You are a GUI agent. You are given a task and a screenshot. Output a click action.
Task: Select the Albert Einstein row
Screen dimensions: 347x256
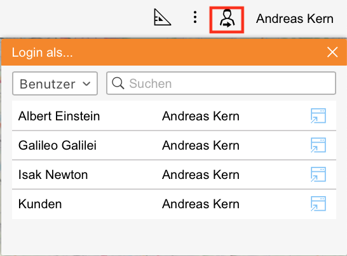(x=174, y=116)
